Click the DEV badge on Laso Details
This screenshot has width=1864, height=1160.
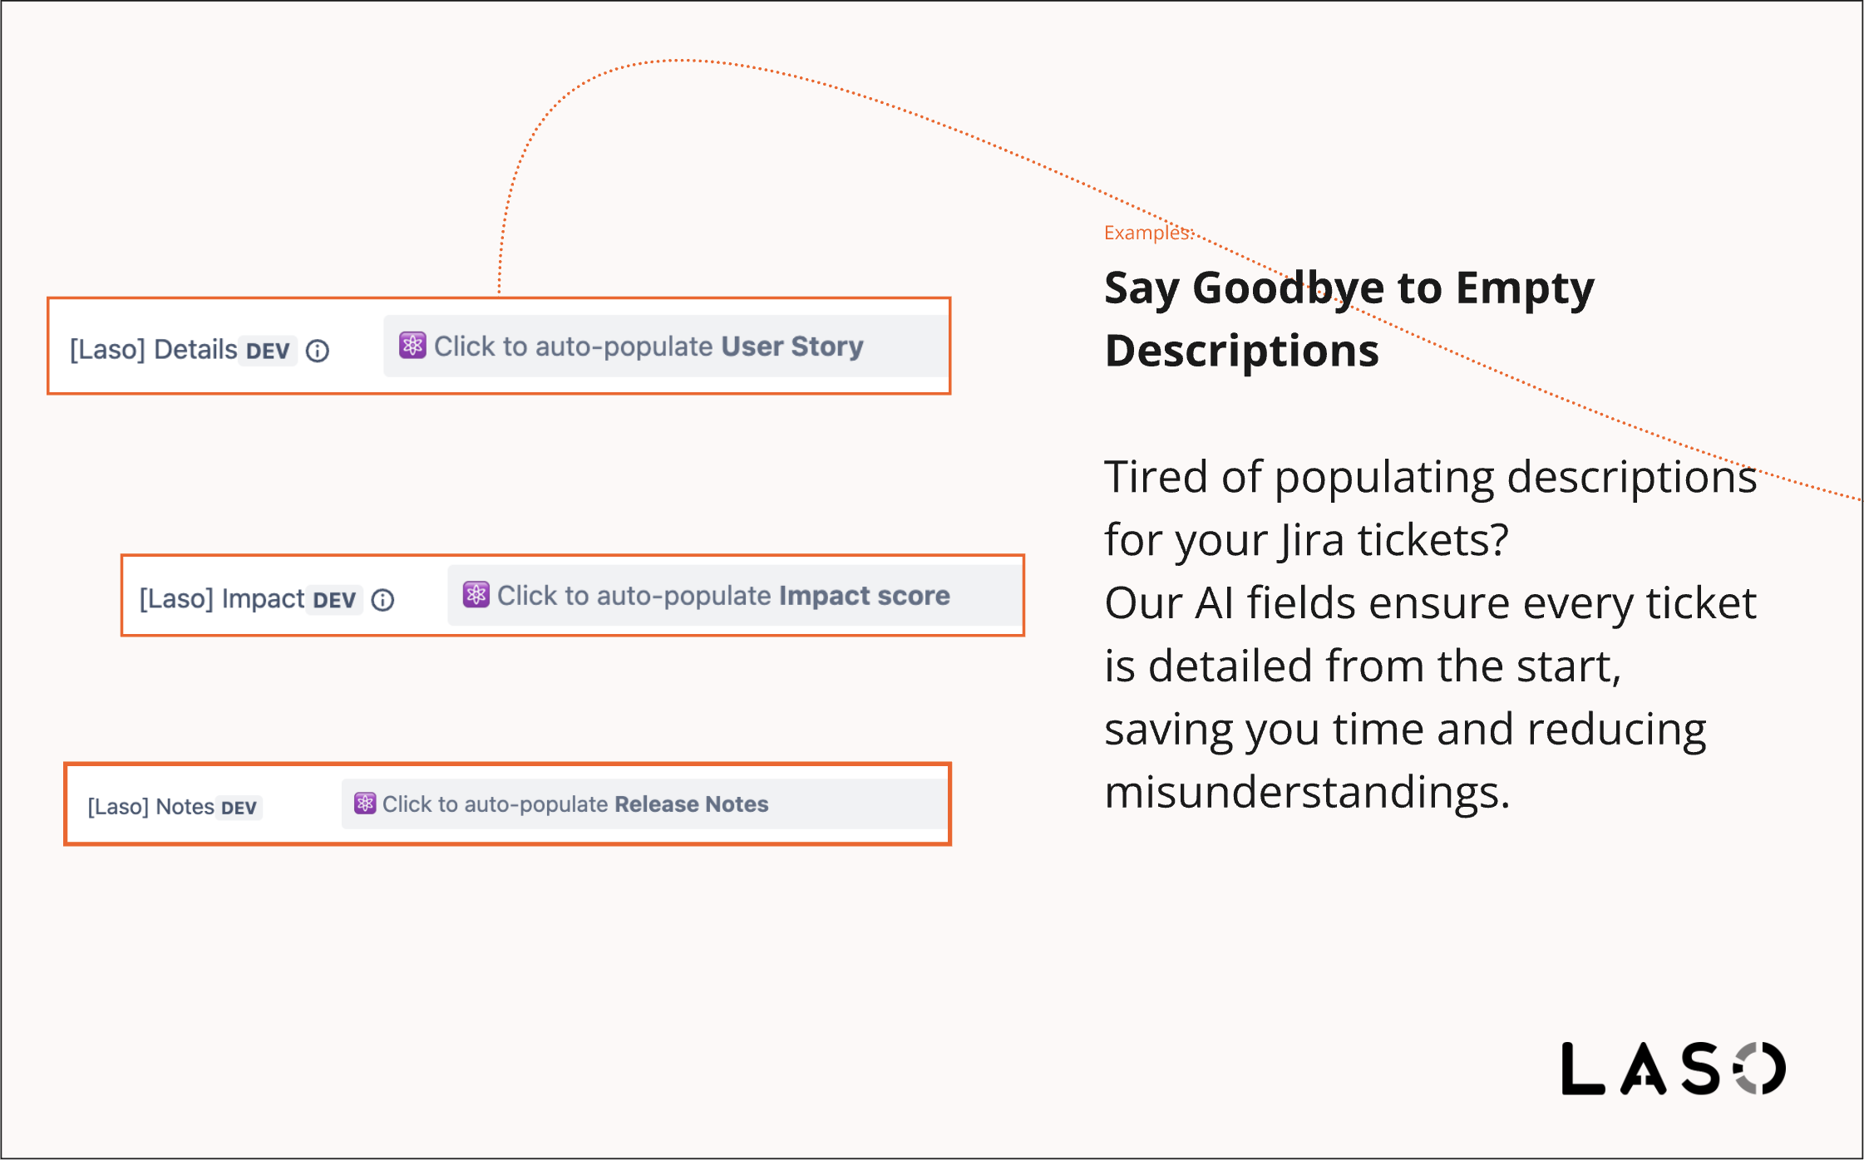268,351
